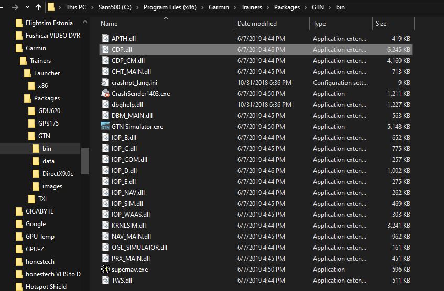Click the OGL_SIMULATOR.dll file icon
The height and width of the screenshot is (291, 444).
pos(105,247)
